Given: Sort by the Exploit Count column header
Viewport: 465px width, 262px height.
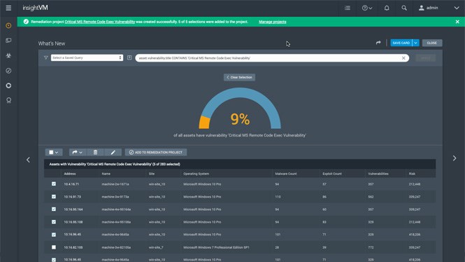Looking at the screenshot, I should pyautogui.click(x=332, y=174).
